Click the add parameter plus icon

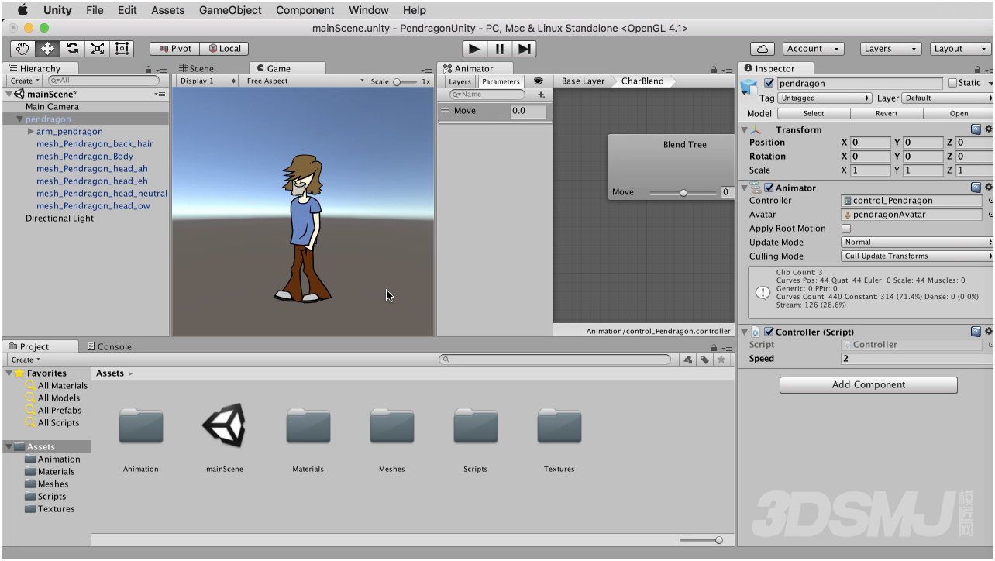[541, 95]
